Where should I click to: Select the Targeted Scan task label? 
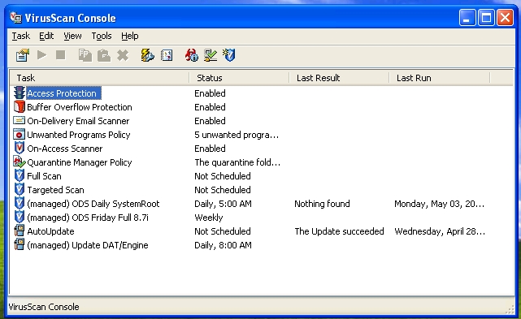55,190
